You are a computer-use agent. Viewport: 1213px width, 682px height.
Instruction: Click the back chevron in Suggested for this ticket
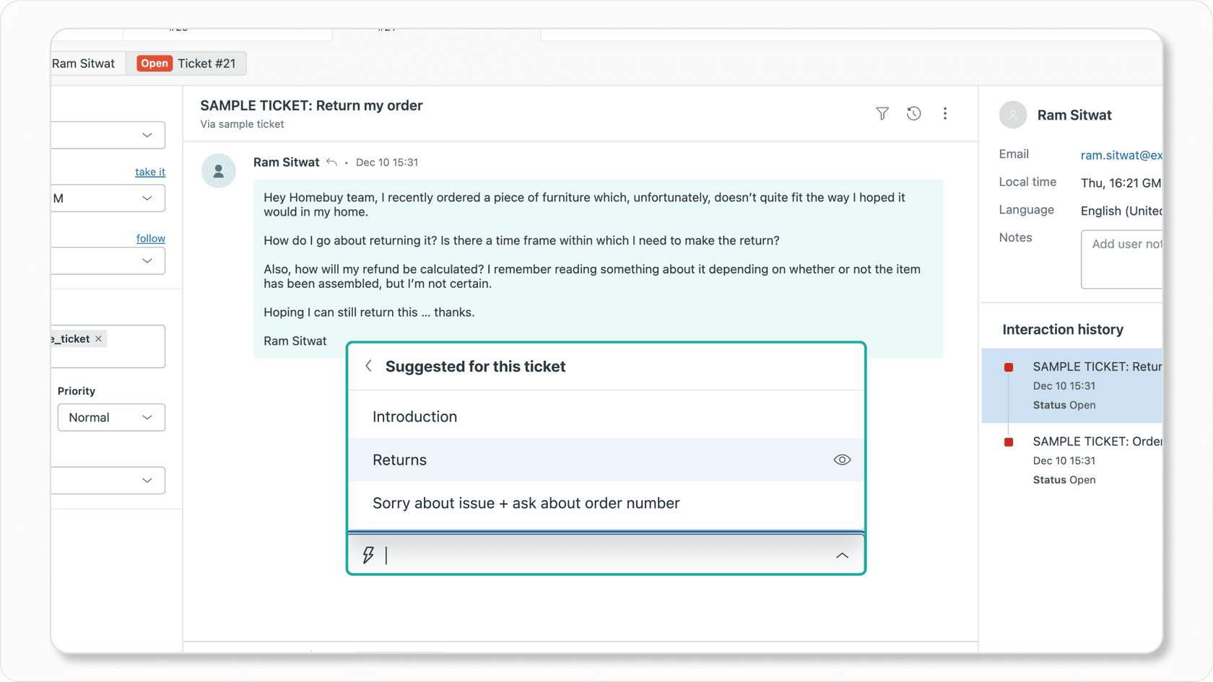point(368,366)
